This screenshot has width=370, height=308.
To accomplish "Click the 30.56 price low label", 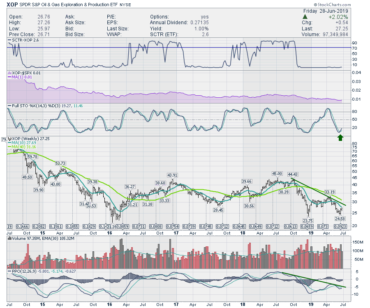I will click(249, 206).
